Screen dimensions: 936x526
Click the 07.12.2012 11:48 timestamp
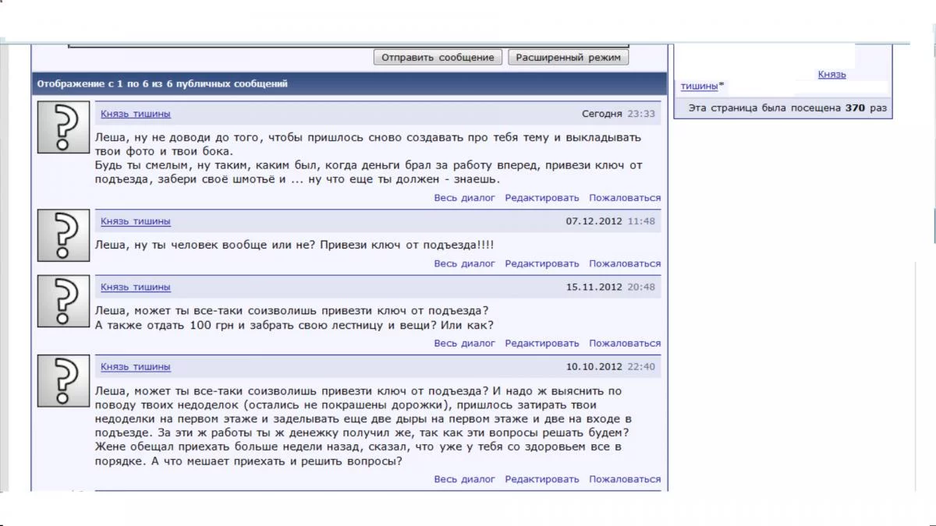click(611, 221)
